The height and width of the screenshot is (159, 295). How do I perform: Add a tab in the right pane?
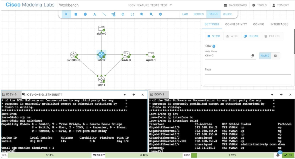tap(281, 95)
